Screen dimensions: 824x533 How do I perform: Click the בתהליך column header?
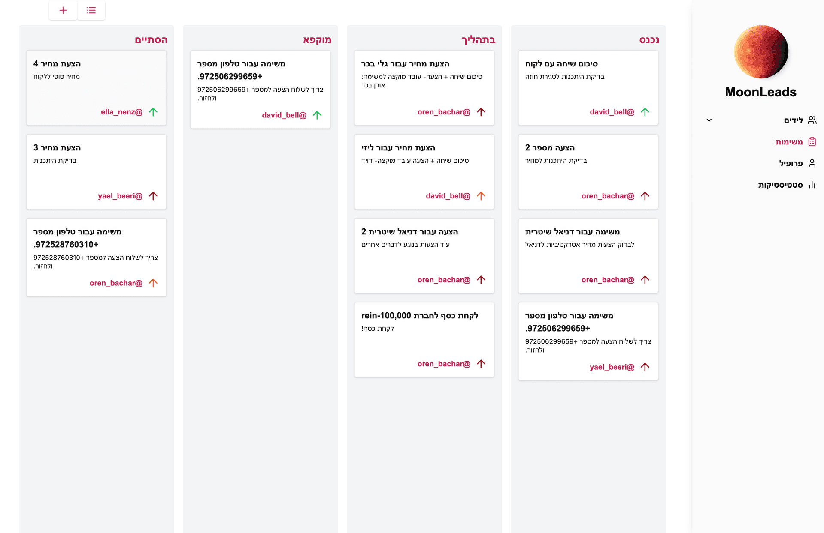click(x=478, y=40)
